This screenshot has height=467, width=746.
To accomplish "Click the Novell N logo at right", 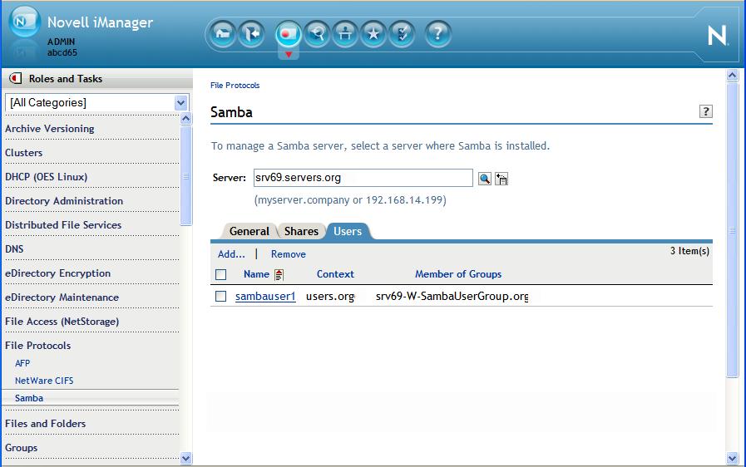I will 718,36.
